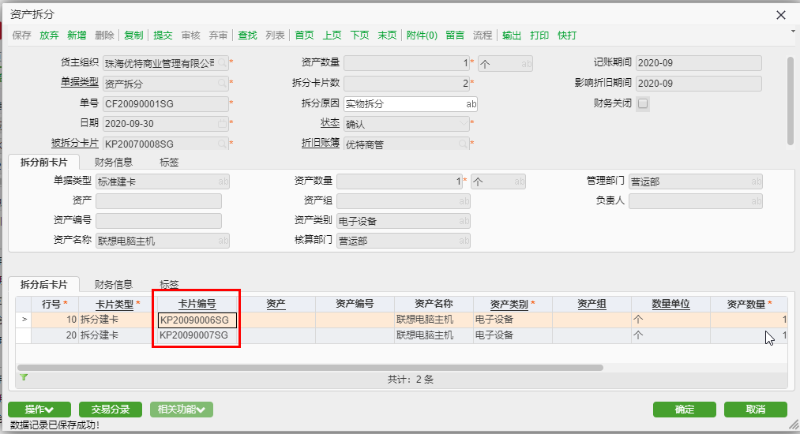Click search icon in 单据类型 field
Screen dimensions: 800x434
(x=223, y=83)
